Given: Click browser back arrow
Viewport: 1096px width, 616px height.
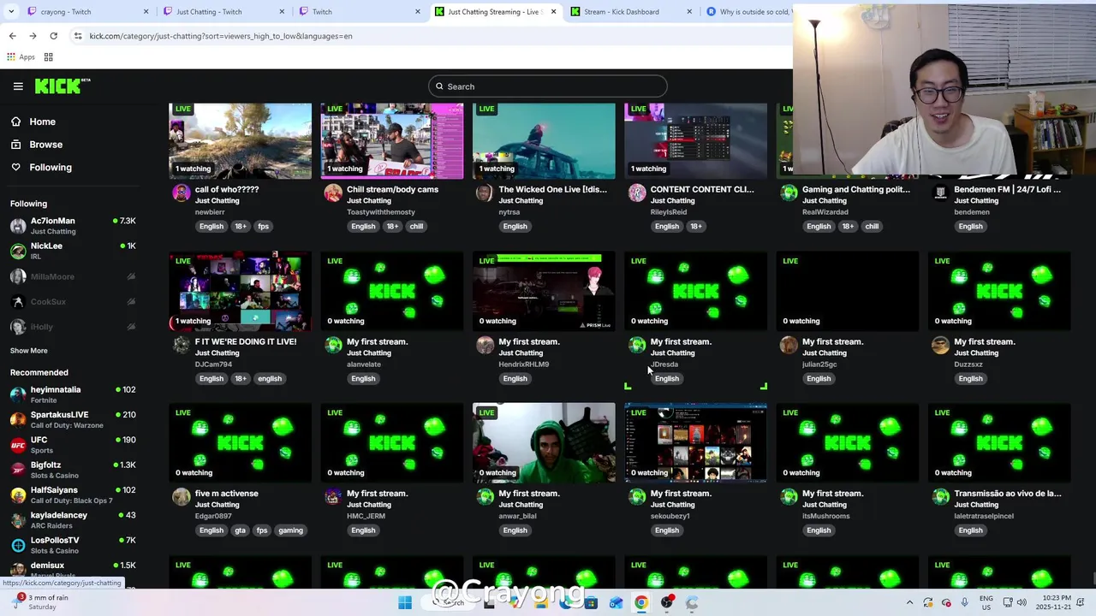Looking at the screenshot, I should pos(12,36).
